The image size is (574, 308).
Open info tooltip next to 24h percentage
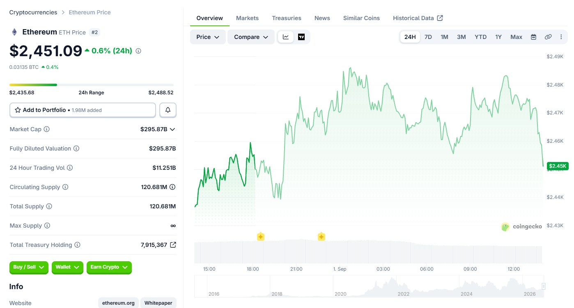pos(138,51)
